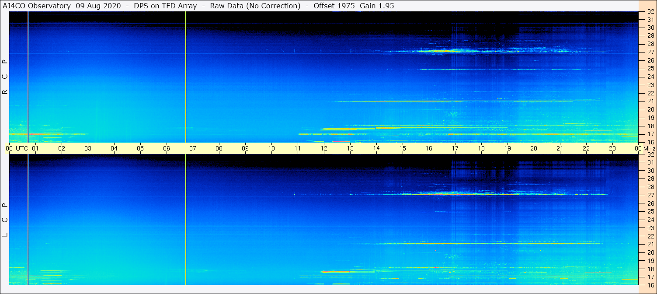Screen dimensions: 657x294
Task: Click the yellow vertical line before 01 in RCP panel
Action: [28, 77]
